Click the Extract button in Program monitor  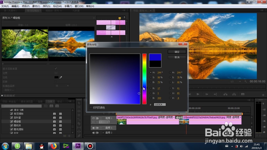pyautogui.click(x=234, y=94)
